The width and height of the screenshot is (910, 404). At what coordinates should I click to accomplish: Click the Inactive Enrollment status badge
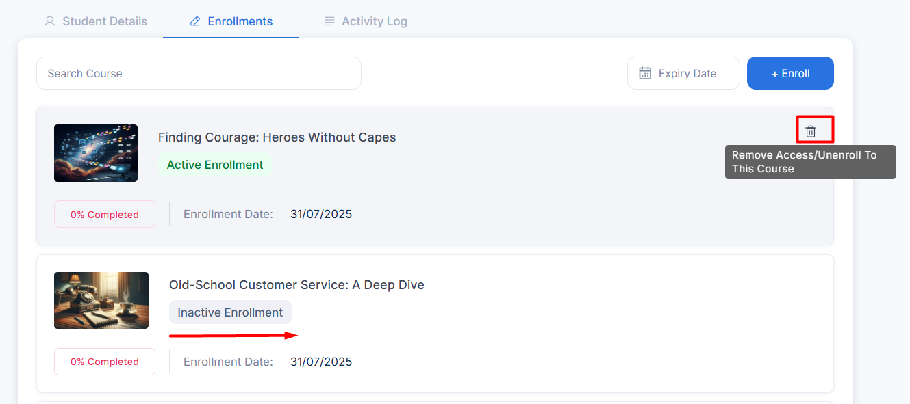point(230,312)
